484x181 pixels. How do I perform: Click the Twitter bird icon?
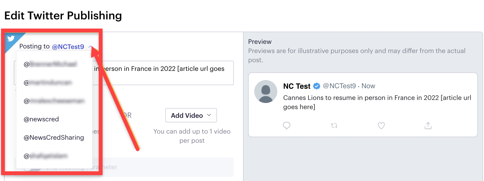pyautogui.click(x=11, y=38)
